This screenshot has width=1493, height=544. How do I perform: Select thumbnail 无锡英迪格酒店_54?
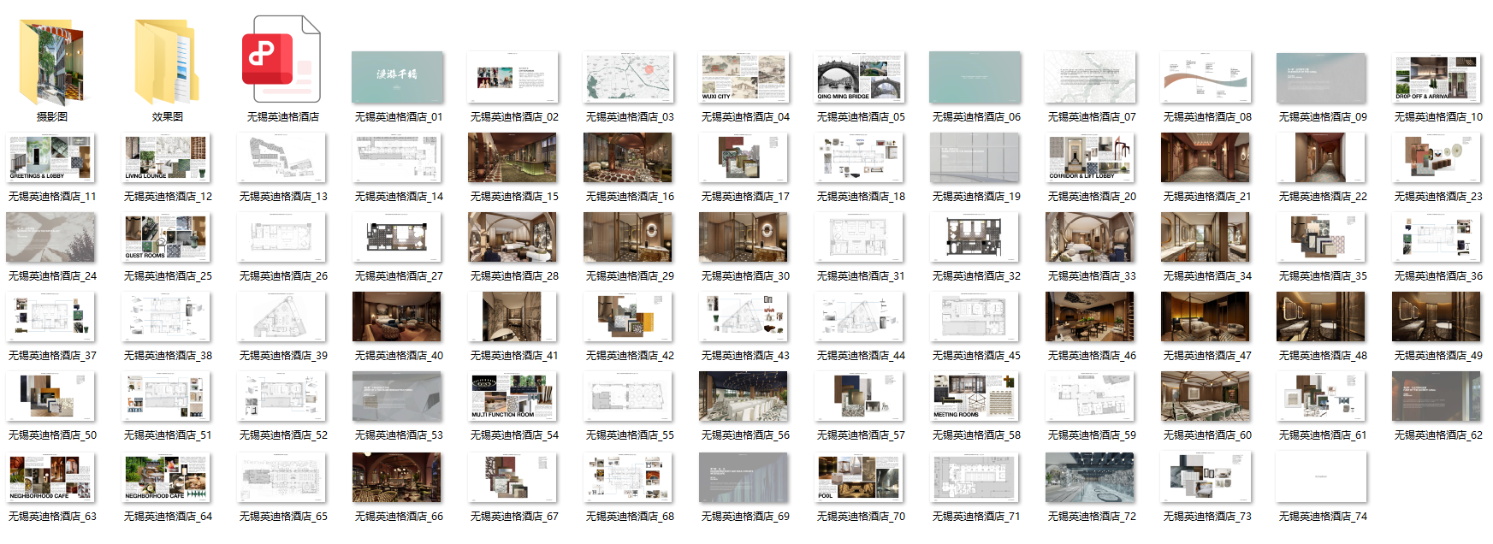point(513,396)
